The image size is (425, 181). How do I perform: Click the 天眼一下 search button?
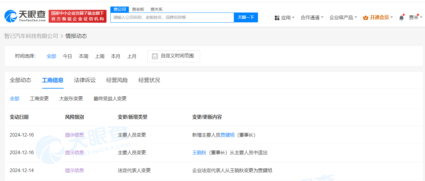click(x=246, y=17)
